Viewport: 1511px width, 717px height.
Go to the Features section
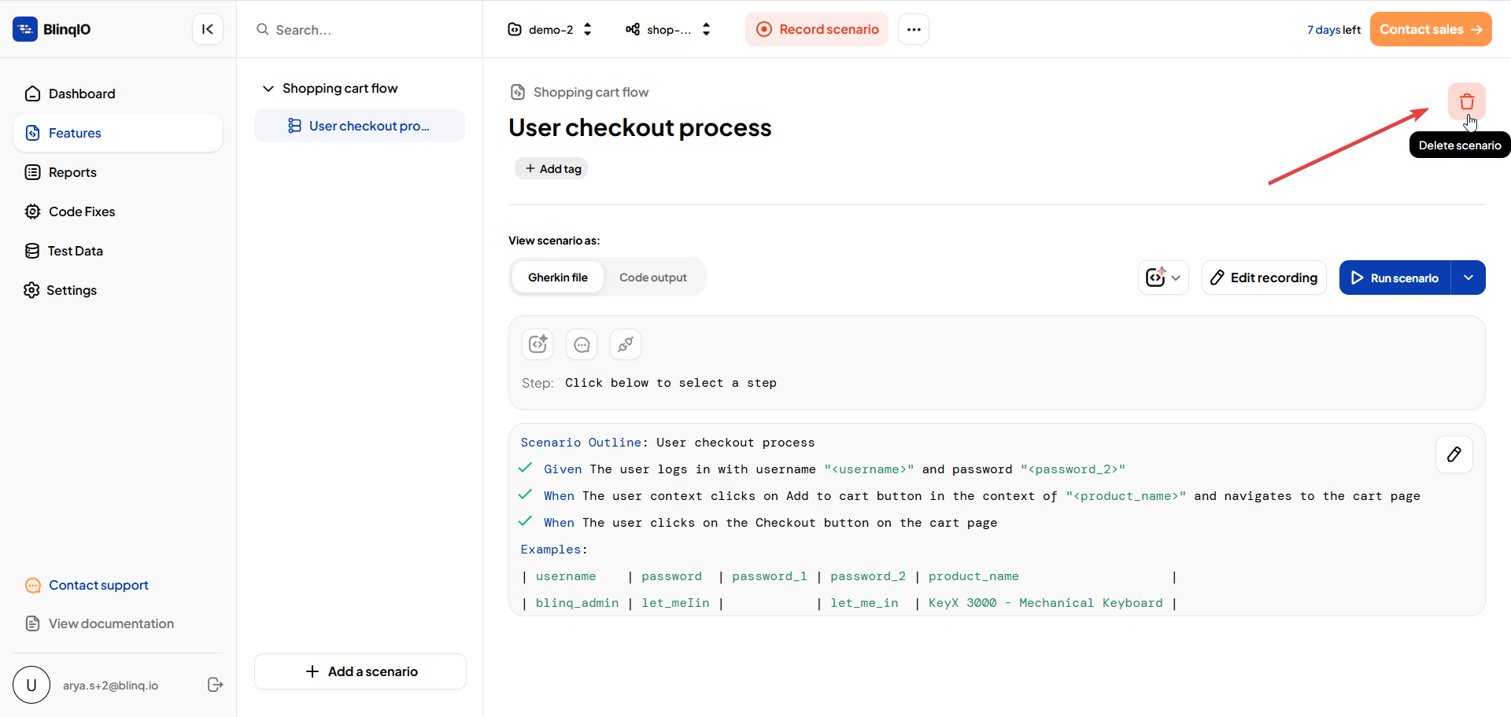click(x=118, y=133)
